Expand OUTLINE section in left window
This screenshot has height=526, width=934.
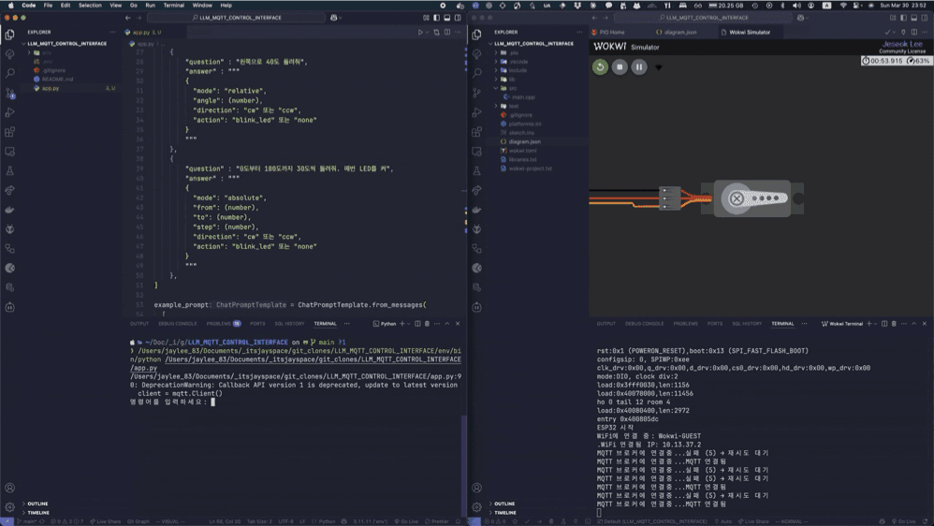(37, 504)
